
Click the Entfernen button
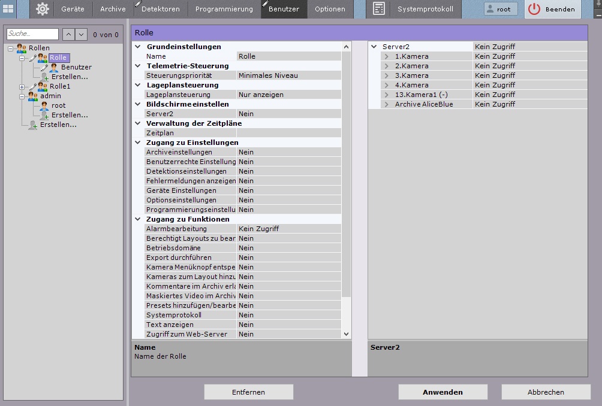click(248, 392)
